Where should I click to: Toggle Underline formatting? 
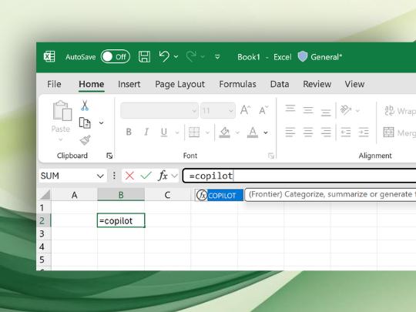click(x=164, y=132)
